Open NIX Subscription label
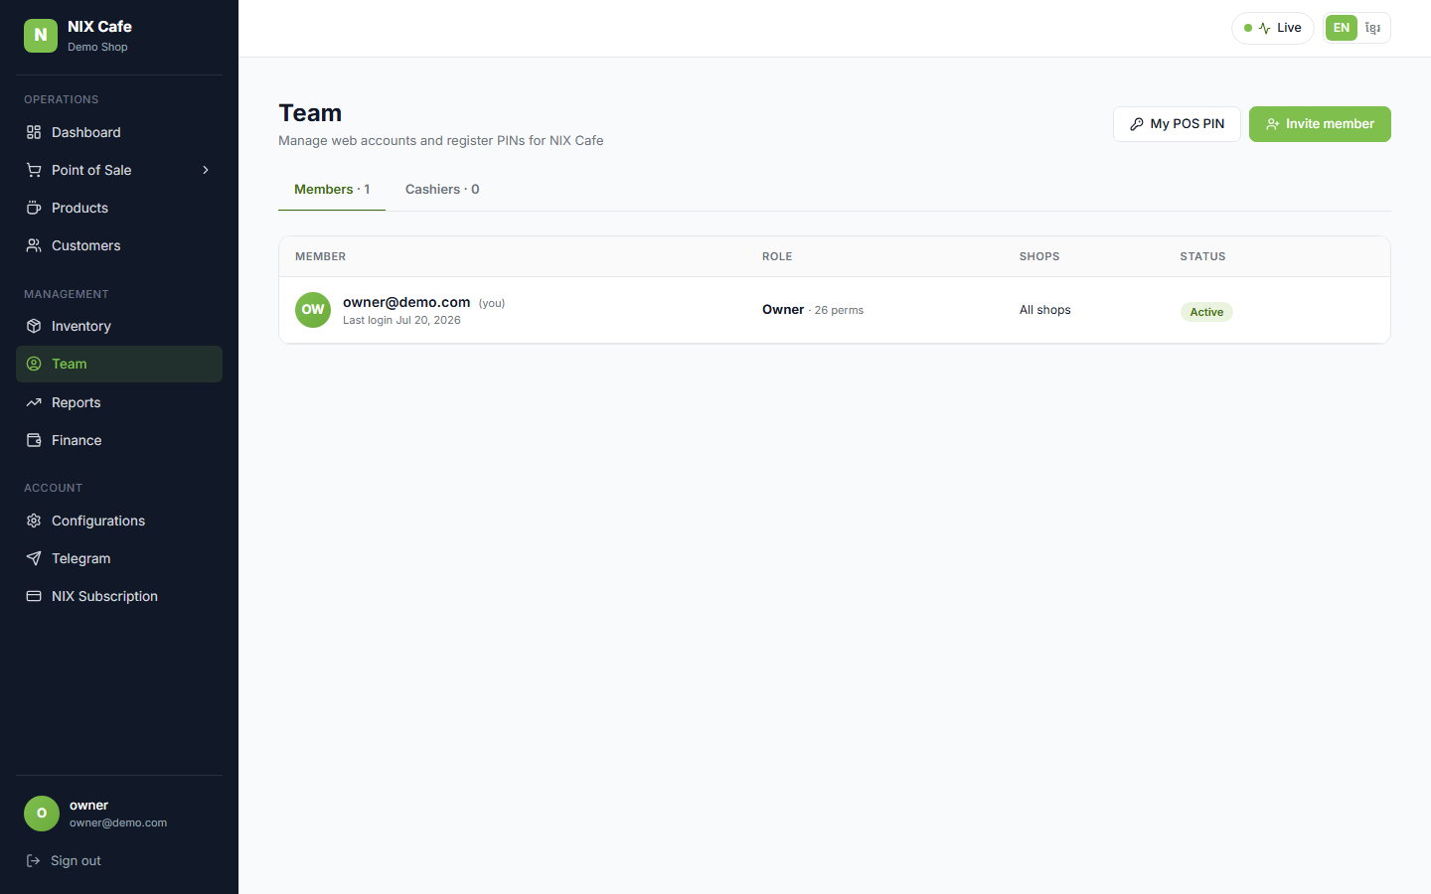Viewport: 1431px width, 894px height. click(104, 596)
